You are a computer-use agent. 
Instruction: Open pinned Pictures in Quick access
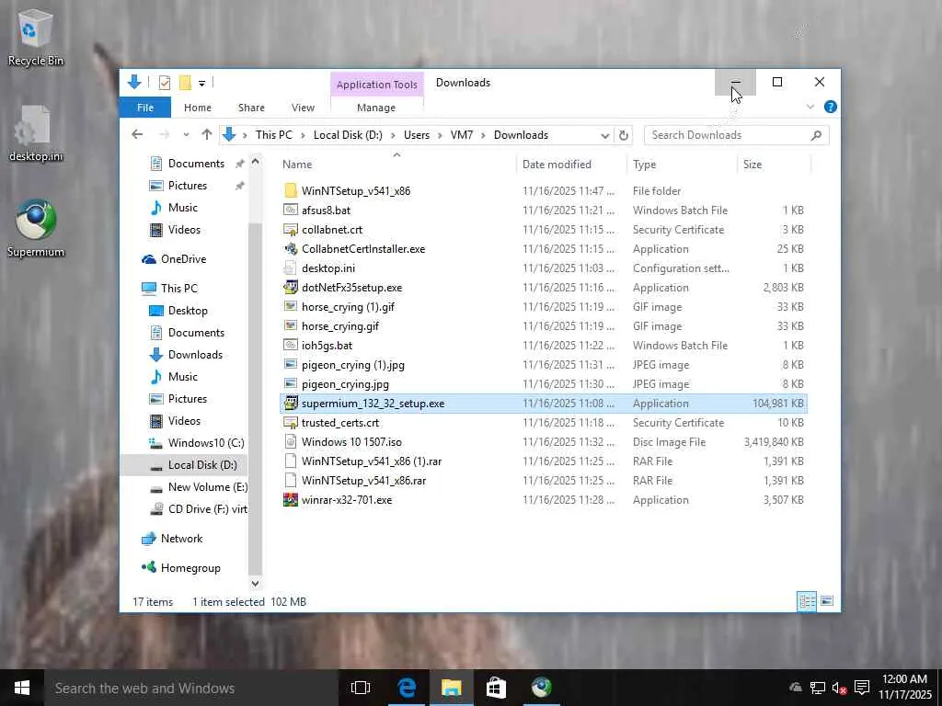(188, 186)
